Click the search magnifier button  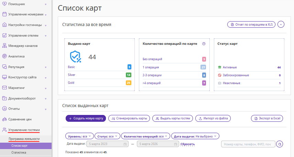point(280,144)
